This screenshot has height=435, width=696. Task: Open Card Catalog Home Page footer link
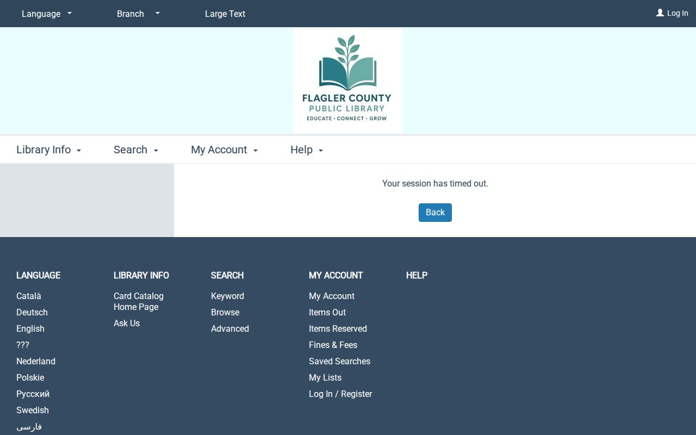pos(139,301)
